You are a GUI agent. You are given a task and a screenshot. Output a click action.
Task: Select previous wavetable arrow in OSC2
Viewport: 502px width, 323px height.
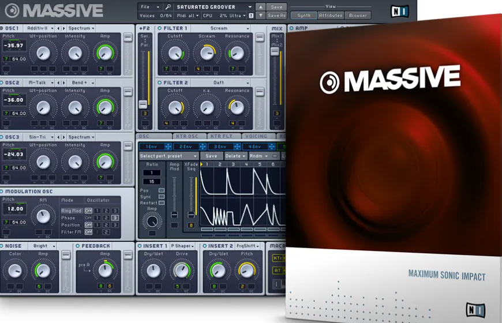pos(59,82)
